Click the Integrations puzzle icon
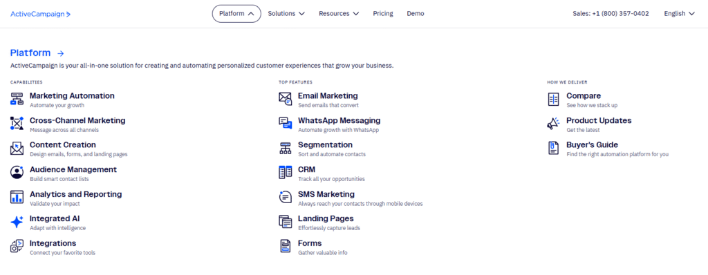 tap(17, 246)
